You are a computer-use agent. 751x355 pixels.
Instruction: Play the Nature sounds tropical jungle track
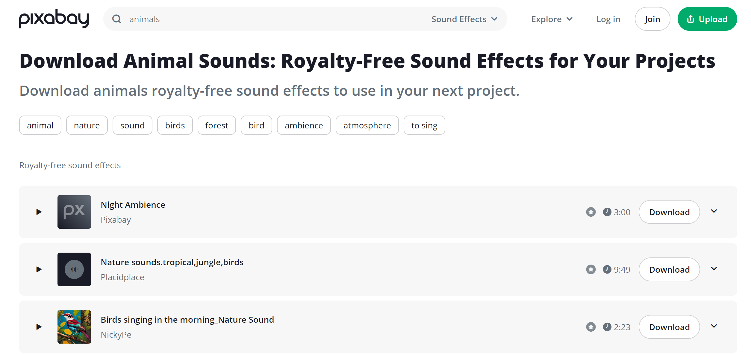point(39,269)
